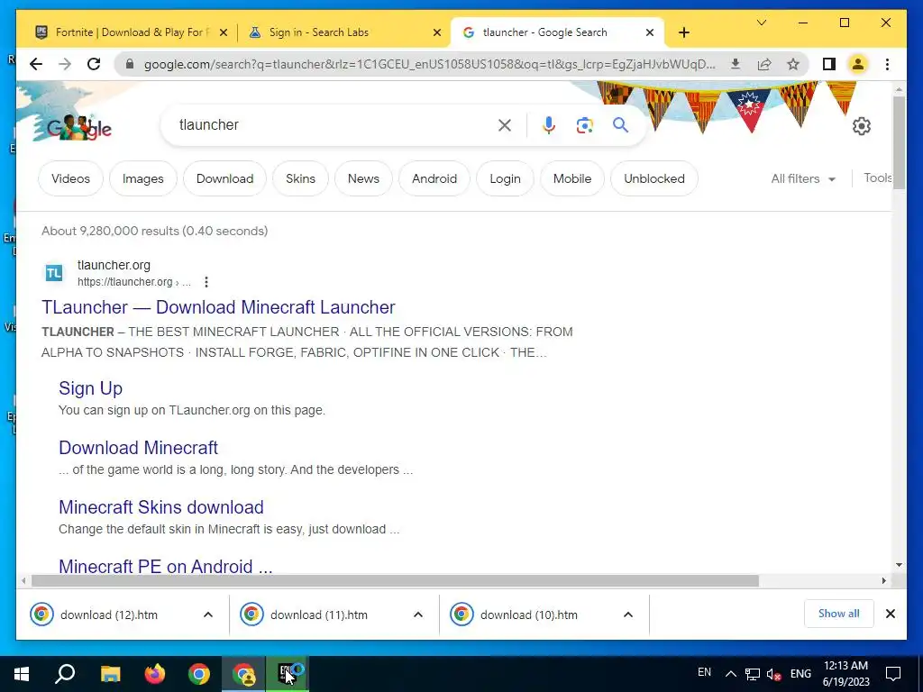Select the Unblocked filter chip
The image size is (923, 692).
(654, 178)
